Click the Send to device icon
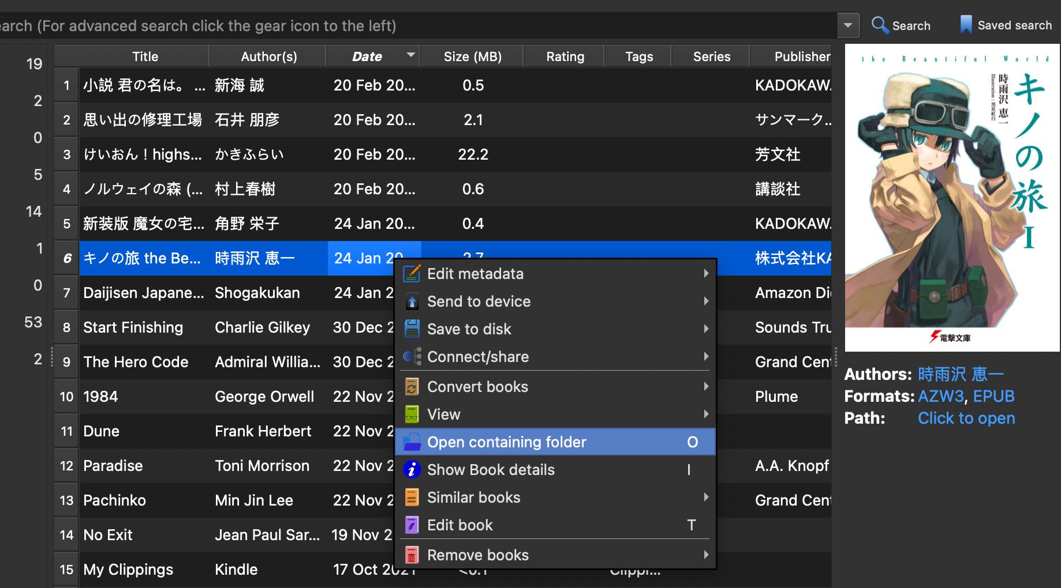 [412, 301]
